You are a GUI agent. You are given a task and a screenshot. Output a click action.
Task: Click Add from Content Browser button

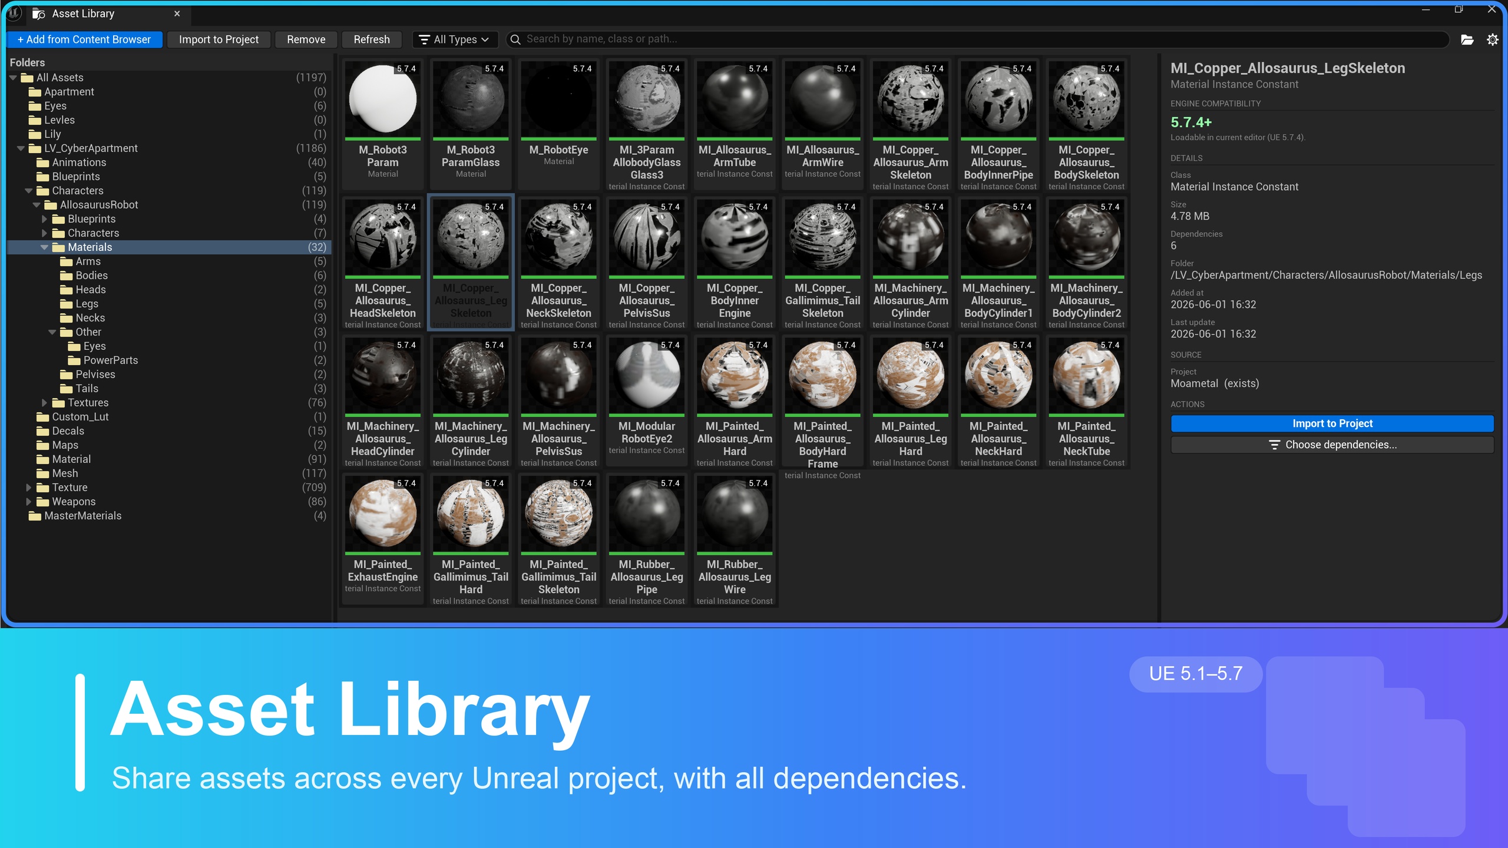pos(84,39)
